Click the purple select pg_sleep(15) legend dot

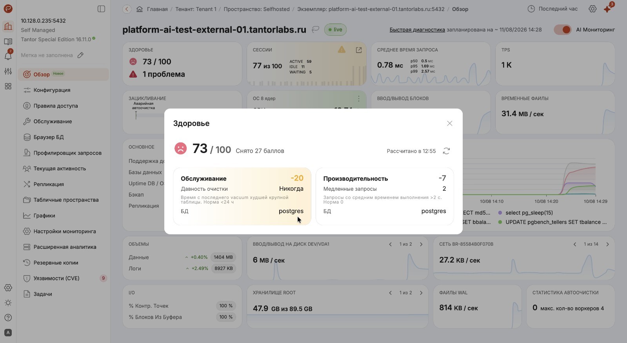coord(500,213)
